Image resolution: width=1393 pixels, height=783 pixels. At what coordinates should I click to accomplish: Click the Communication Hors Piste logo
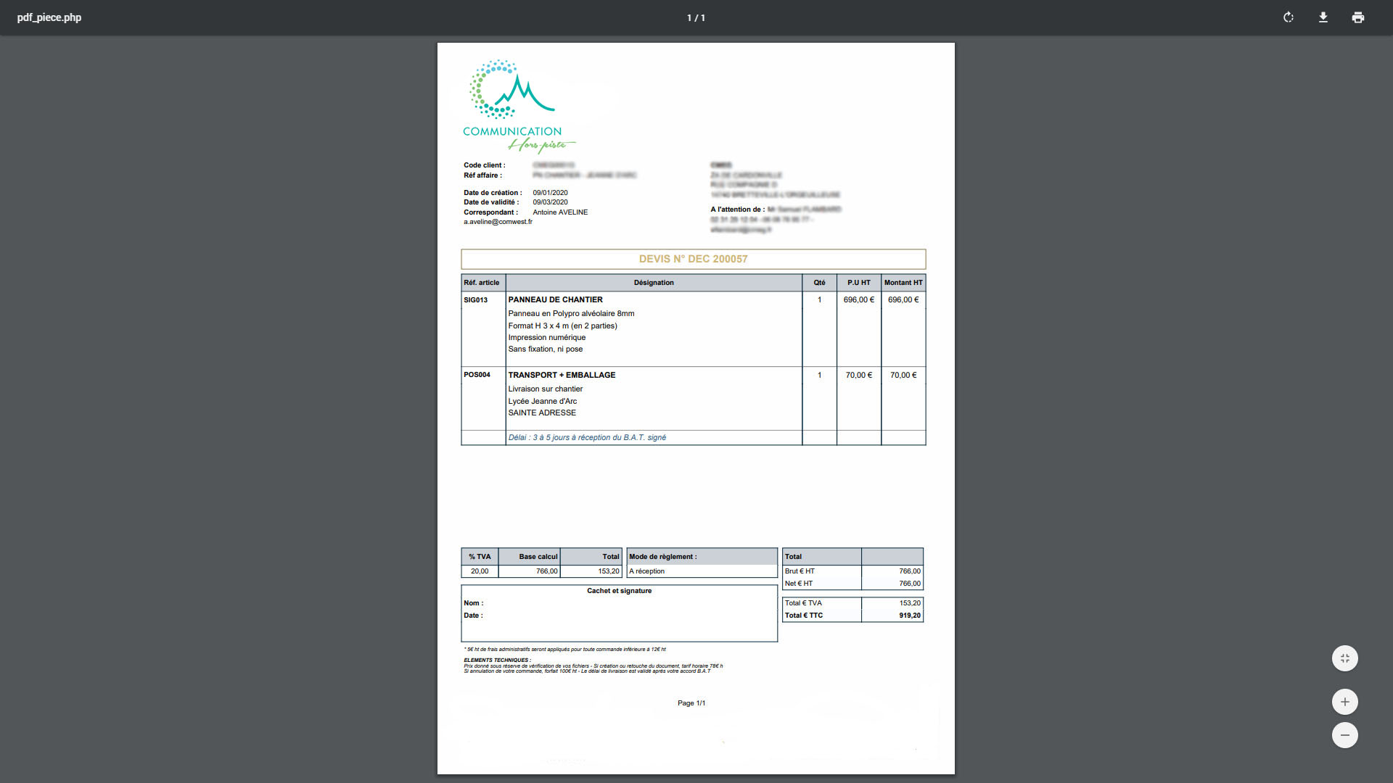tap(517, 106)
